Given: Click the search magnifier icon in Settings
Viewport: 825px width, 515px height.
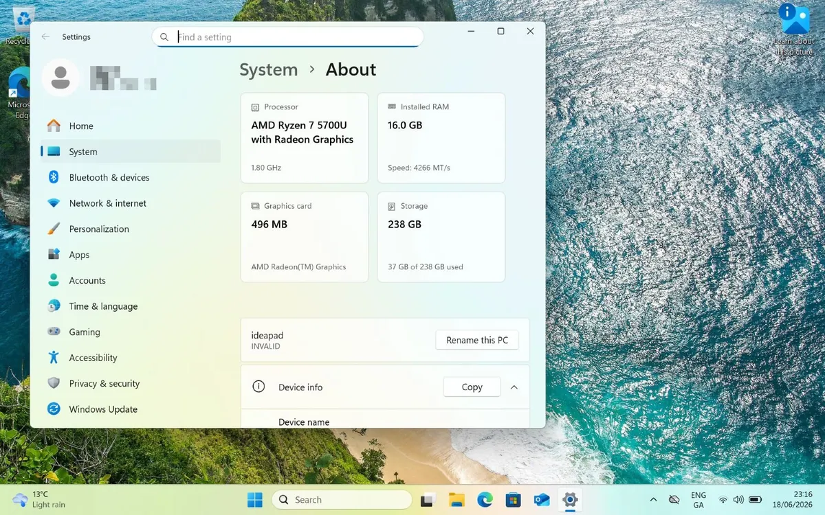Looking at the screenshot, I should [x=164, y=37].
